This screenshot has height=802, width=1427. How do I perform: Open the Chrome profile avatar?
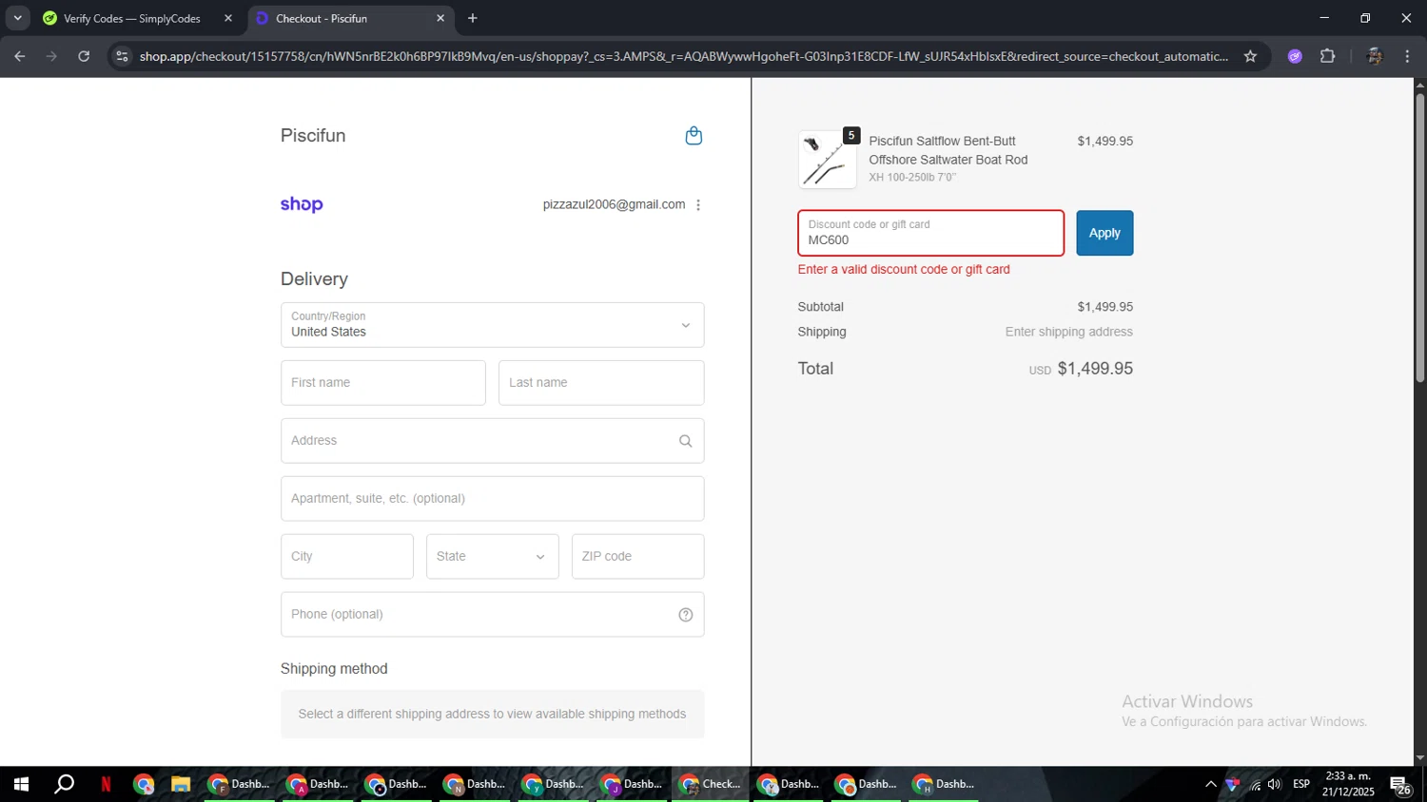pyautogui.click(x=1374, y=56)
